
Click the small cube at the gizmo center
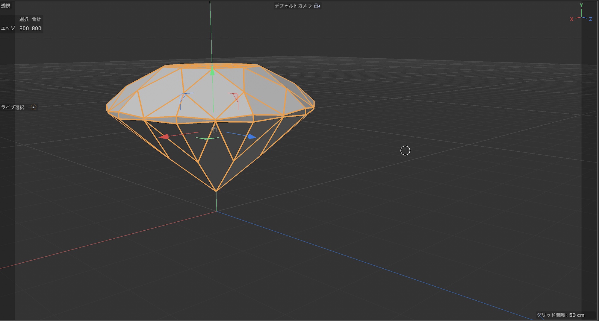point(214,130)
